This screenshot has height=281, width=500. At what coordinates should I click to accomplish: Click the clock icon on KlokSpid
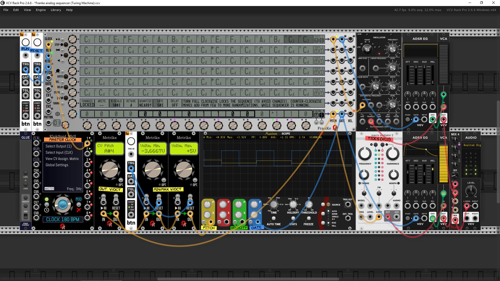[x=47, y=210]
